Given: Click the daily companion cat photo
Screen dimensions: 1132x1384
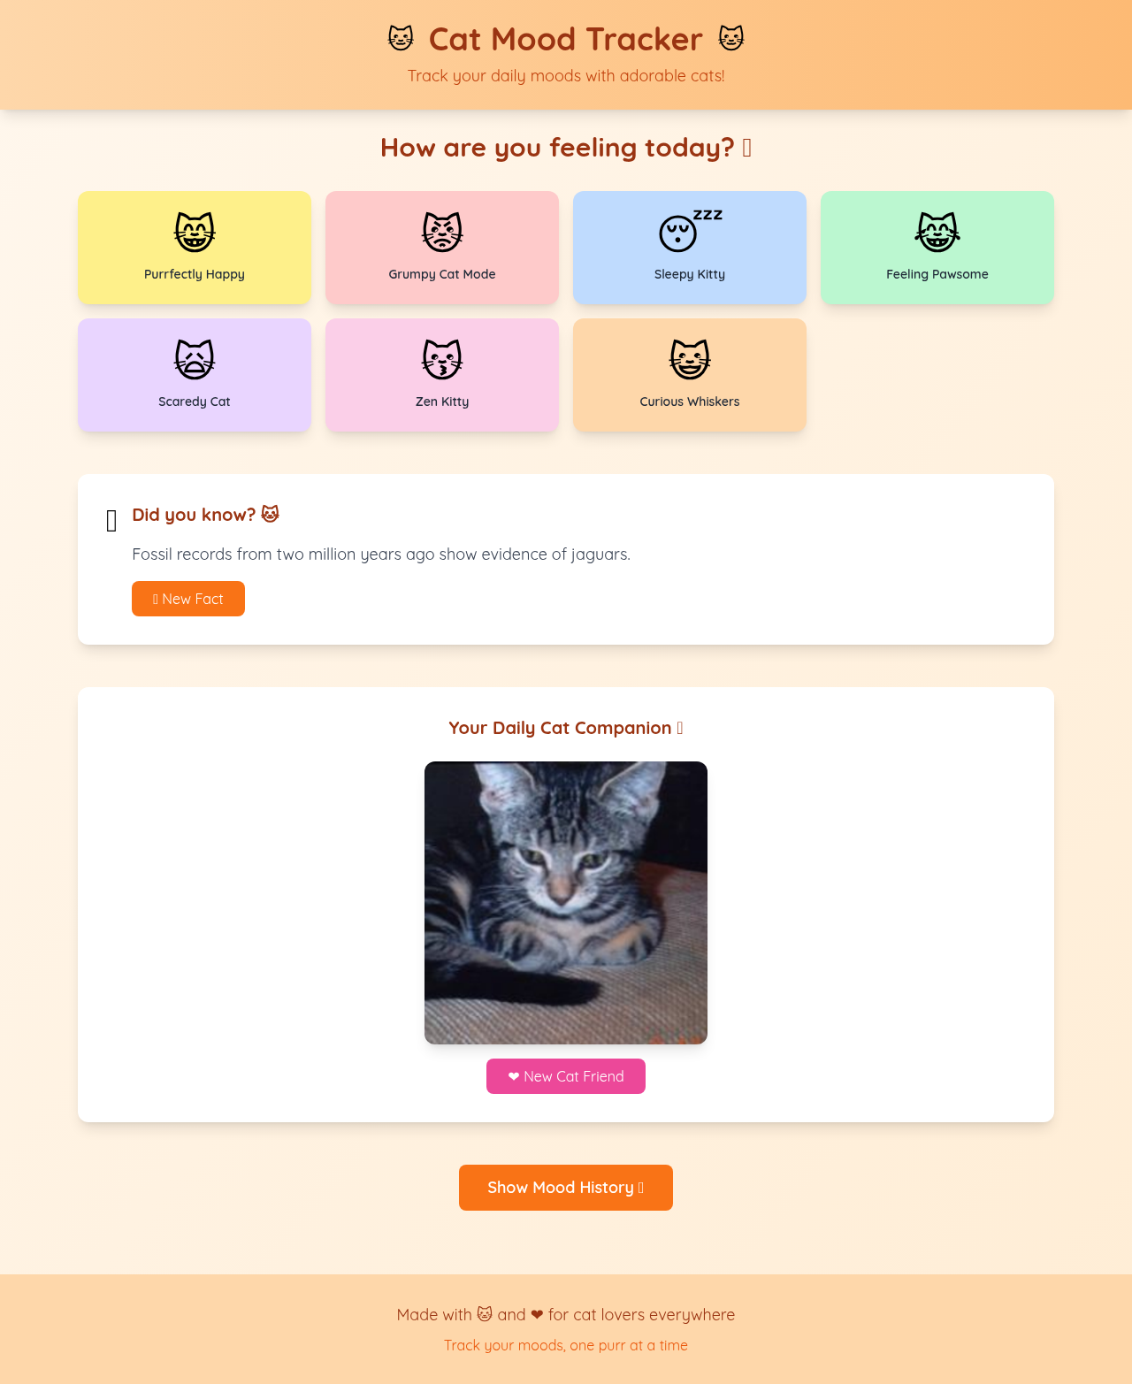Looking at the screenshot, I should pos(565,902).
